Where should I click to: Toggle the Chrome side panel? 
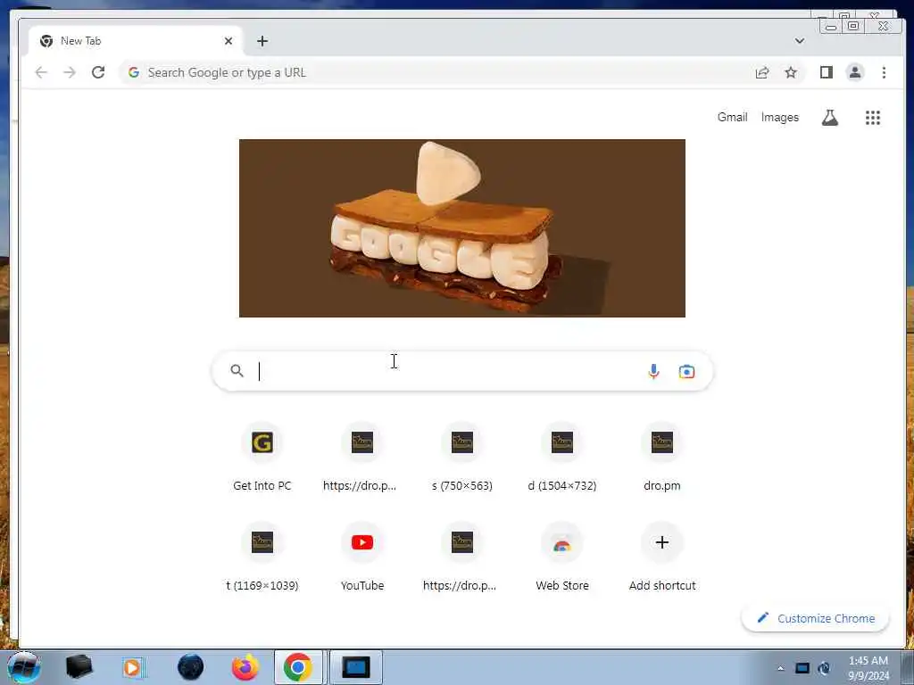pyautogui.click(x=826, y=72)
